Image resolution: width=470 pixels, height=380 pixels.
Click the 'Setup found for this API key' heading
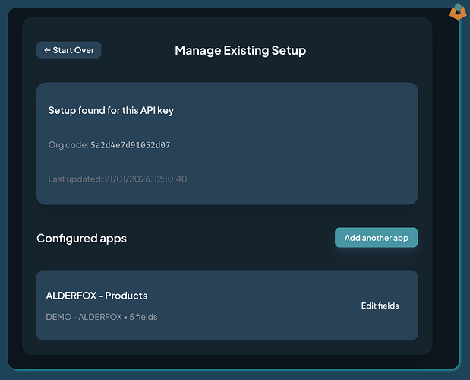(111, 111)
